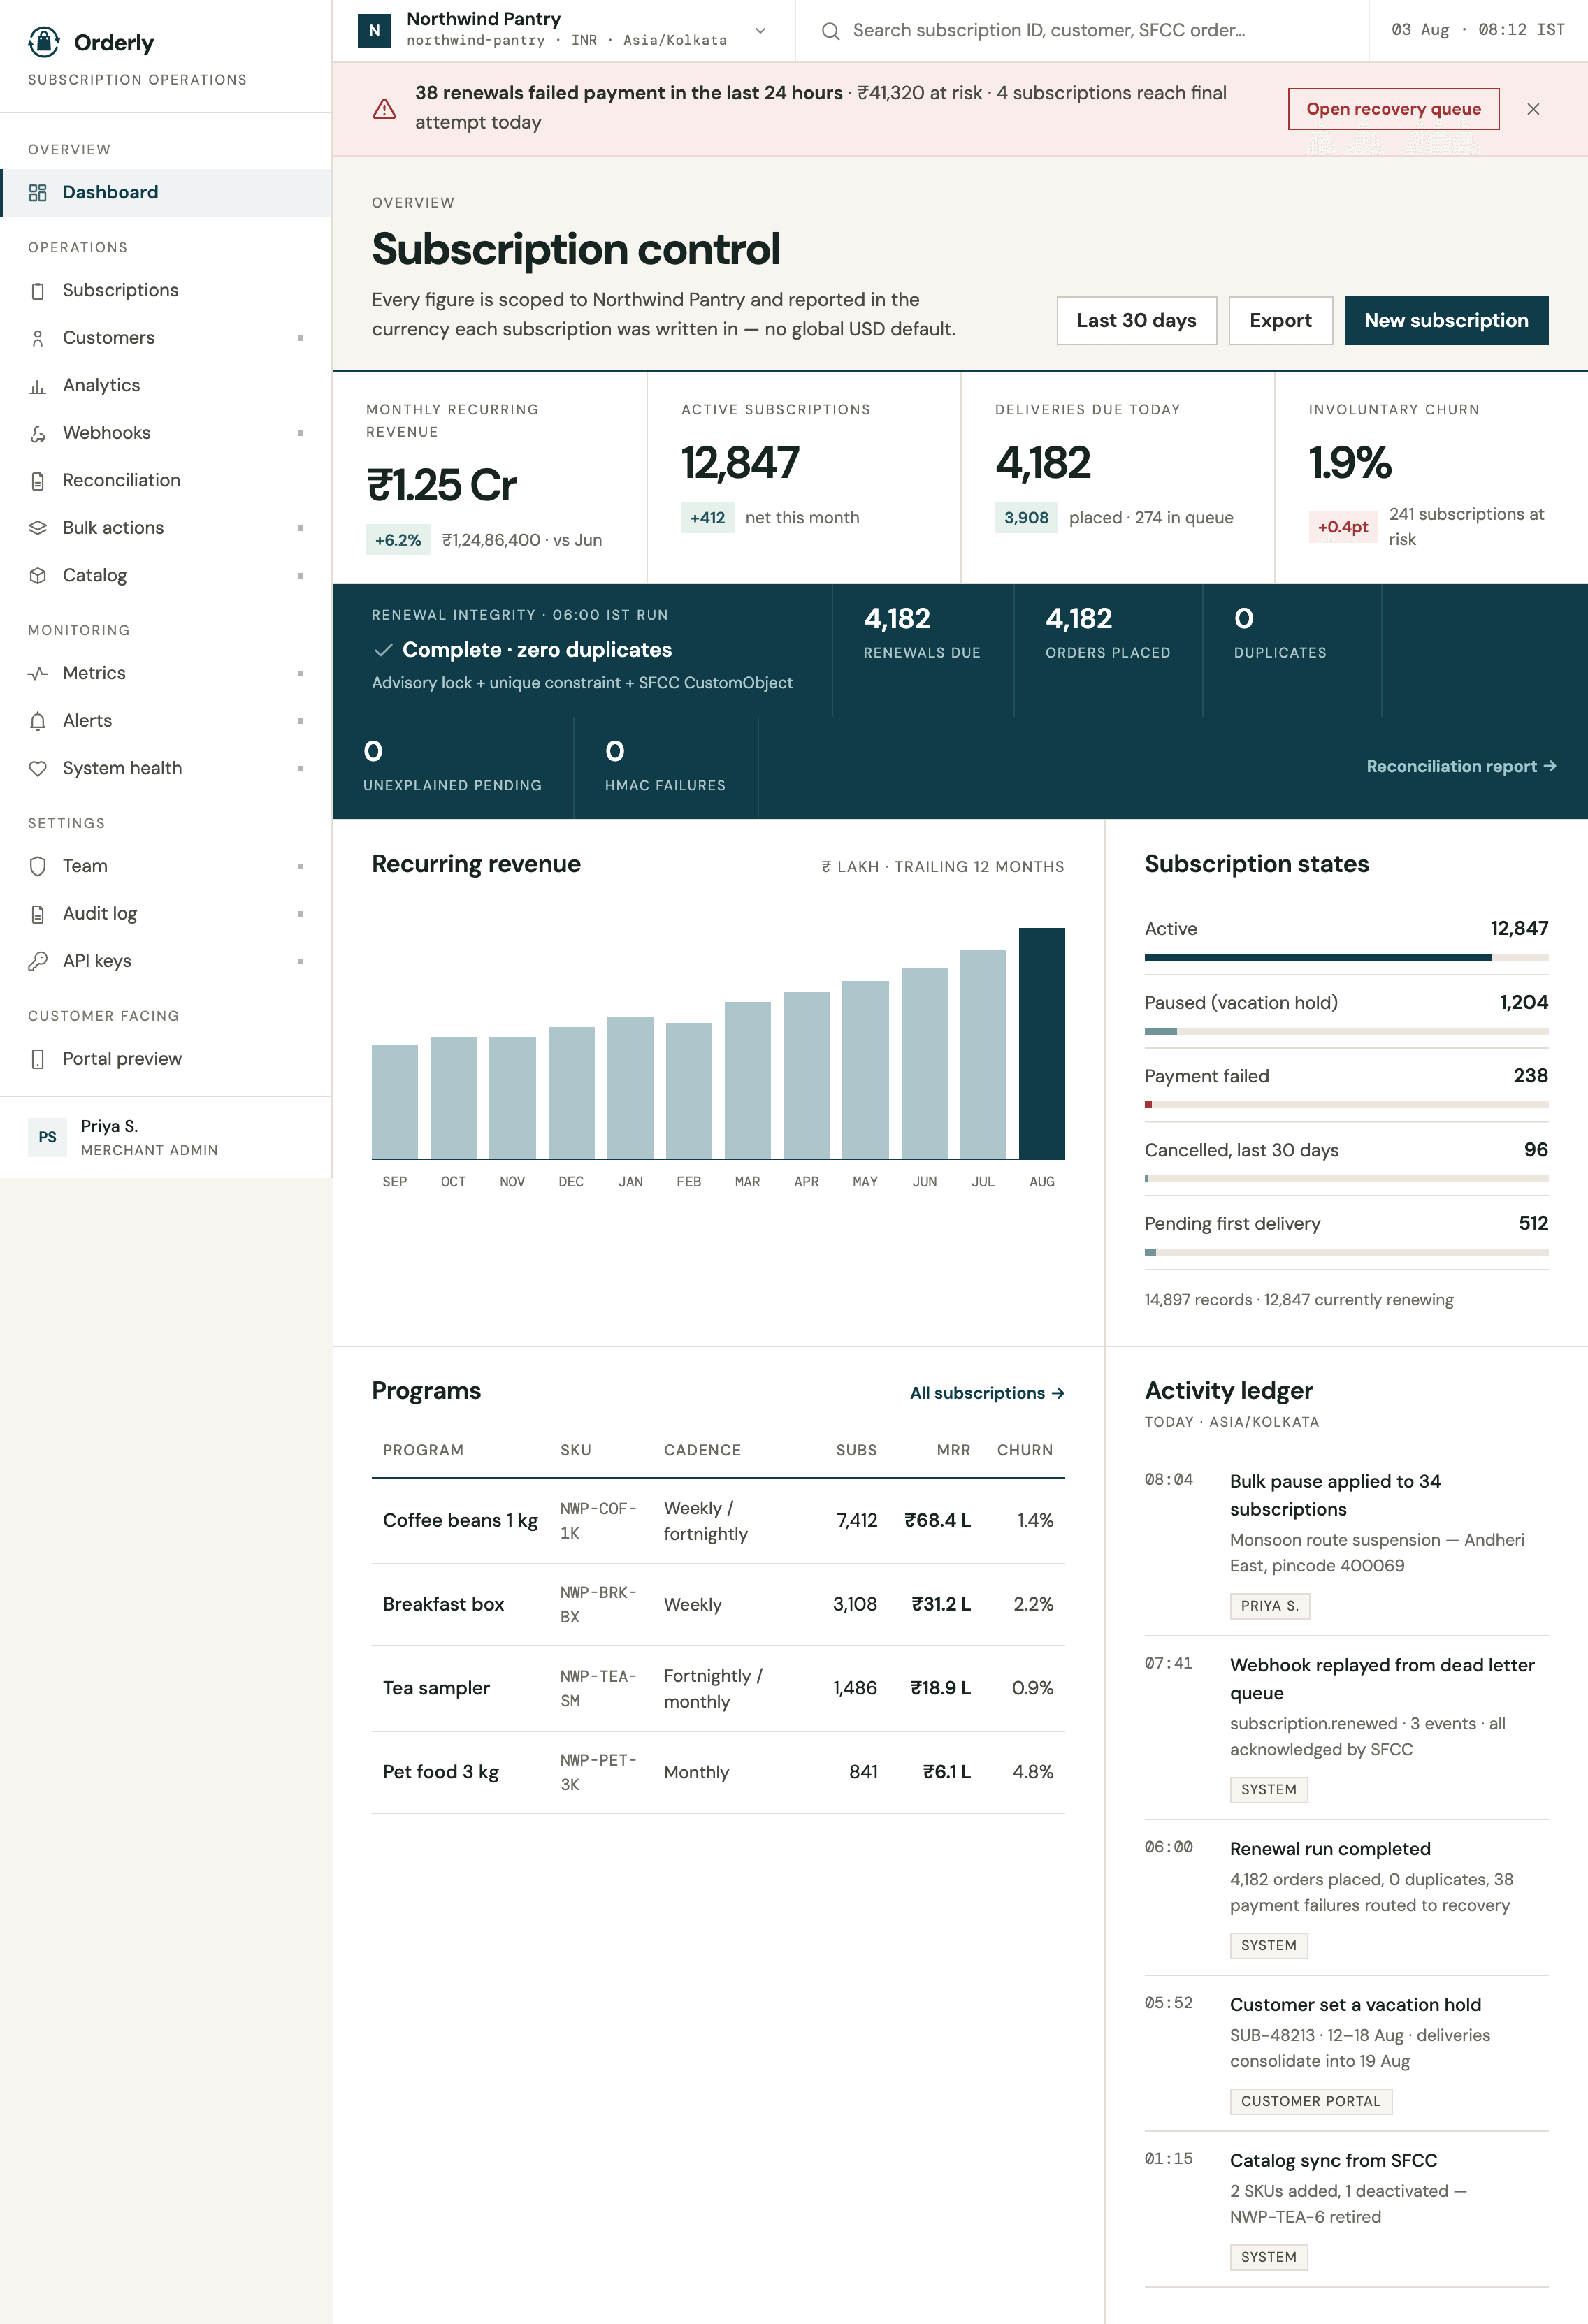Expand the System health submenu marker
The image size is (1588, 2324).
point(300,769)
